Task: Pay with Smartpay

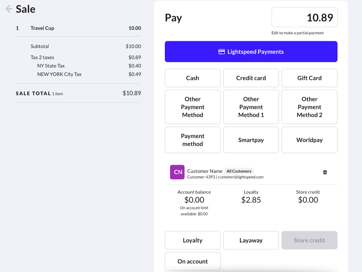Action: click(251, 140)
